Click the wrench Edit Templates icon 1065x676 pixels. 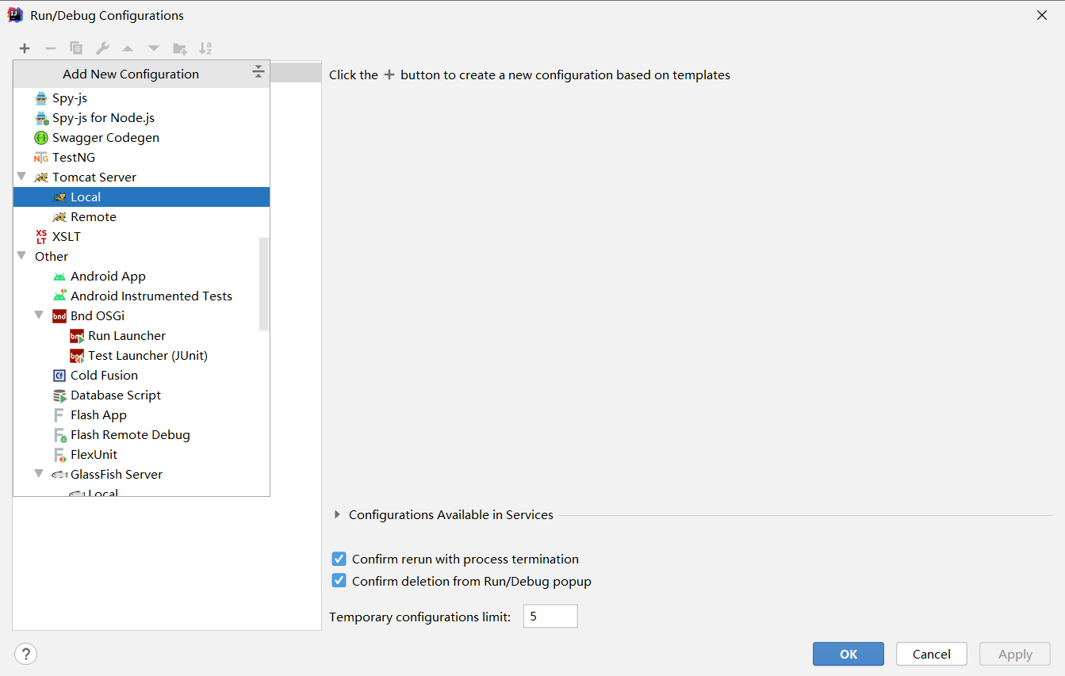click(x=102, y=48)
